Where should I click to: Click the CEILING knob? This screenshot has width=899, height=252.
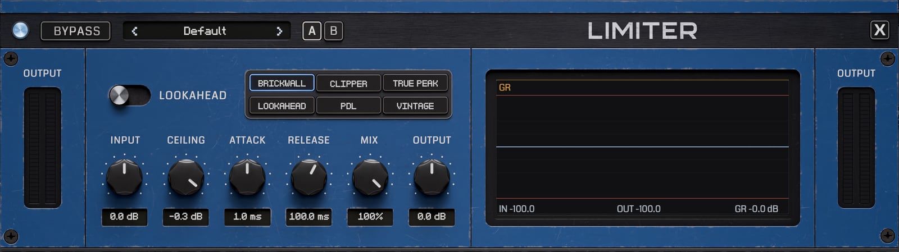pos(186,177)
